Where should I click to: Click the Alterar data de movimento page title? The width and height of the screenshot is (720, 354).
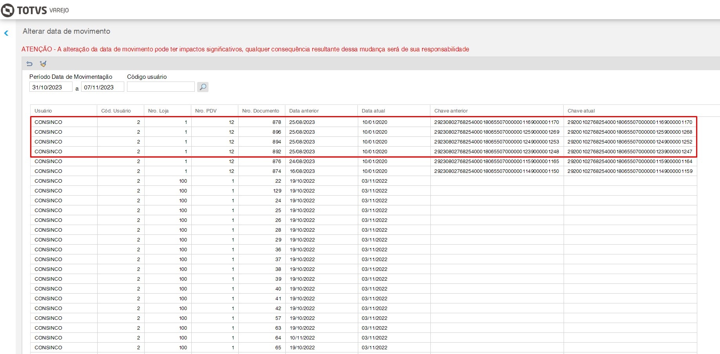[66, 31]
